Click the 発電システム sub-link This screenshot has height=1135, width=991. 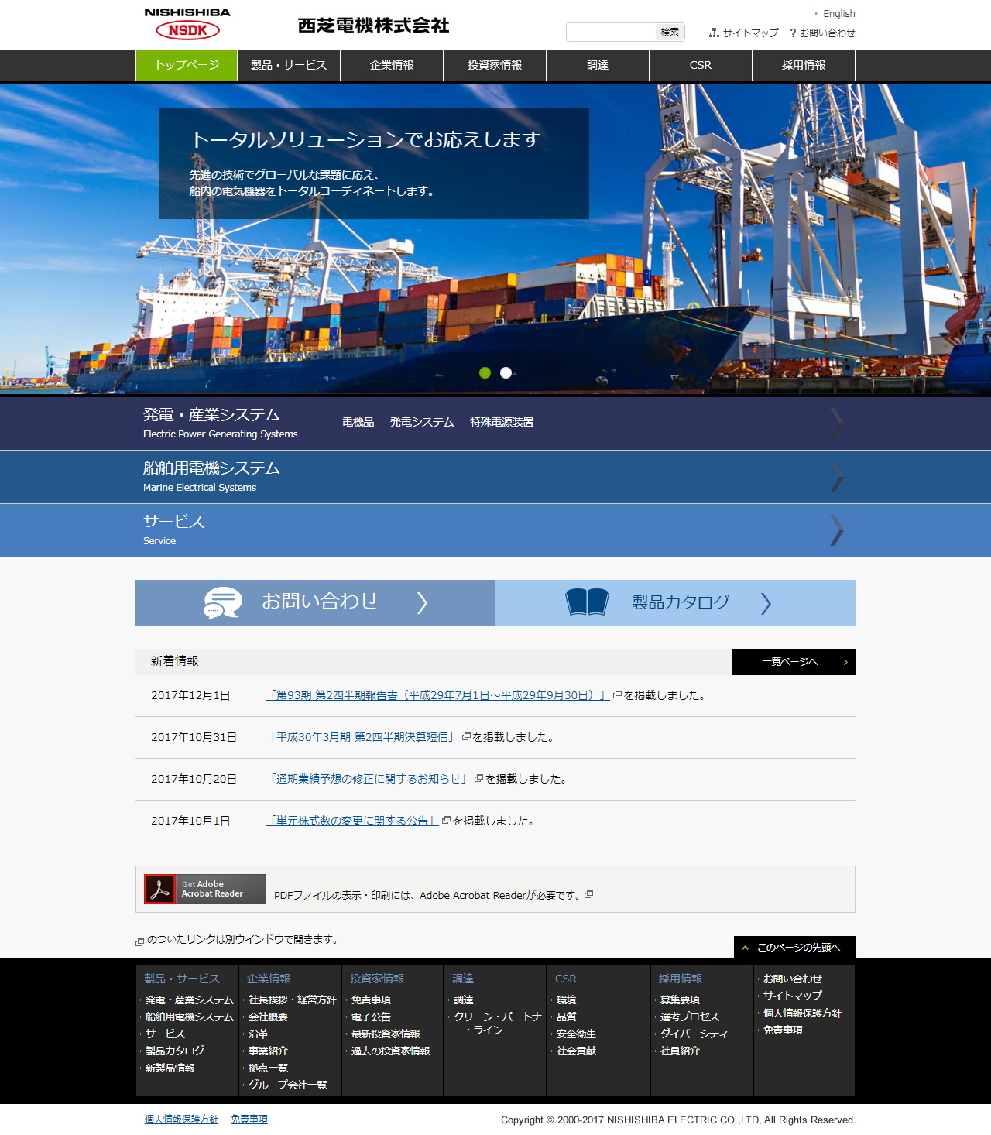tap(422, 422)
